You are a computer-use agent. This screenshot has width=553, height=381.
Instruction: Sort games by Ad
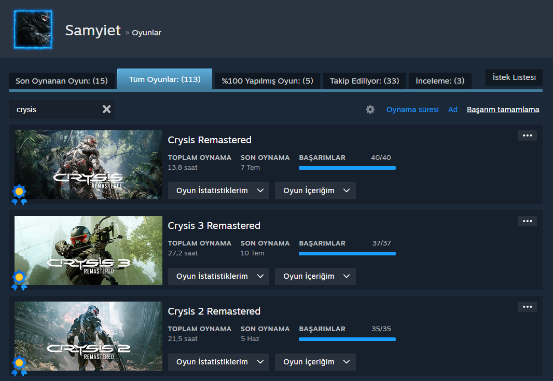(x=453, y=110)
